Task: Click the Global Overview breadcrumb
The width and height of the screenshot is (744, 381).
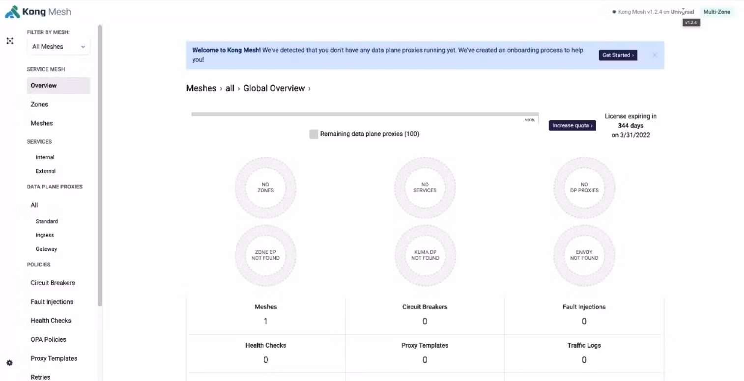Action: click(x=274, y=88)
